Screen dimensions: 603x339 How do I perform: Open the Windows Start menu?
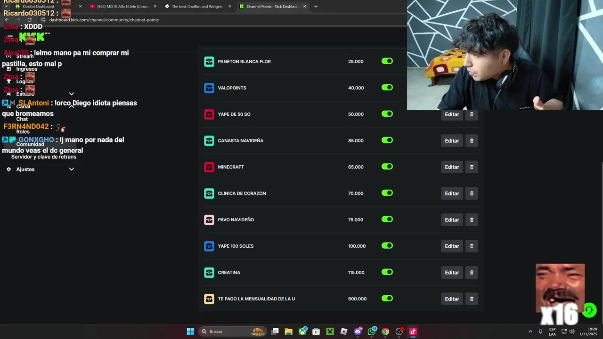click(x=190, y=331)
